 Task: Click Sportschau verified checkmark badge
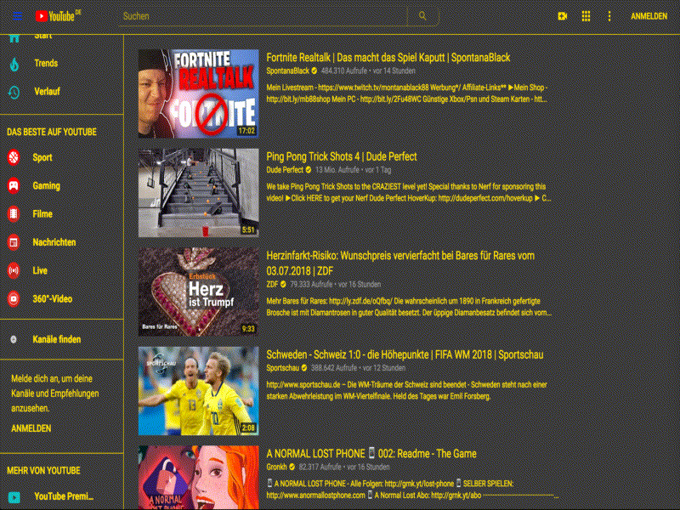click(304, 368)
